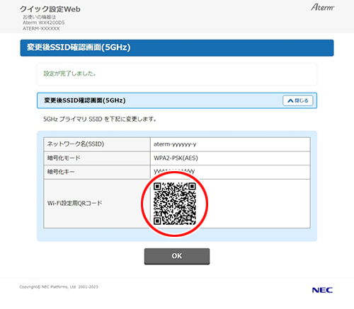The image size is (354, 309).
Task: Click the Wi-Fi設定用QRコード label cell
Action: pyautogui.click(x=97, y=204)
